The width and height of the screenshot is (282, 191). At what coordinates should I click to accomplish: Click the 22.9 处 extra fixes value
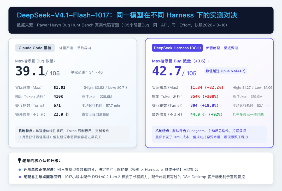tap(62, 114)
